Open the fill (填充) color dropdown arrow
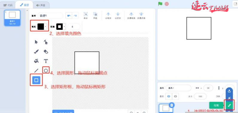The width and height of the screenshot is (238, 113). 45,27
